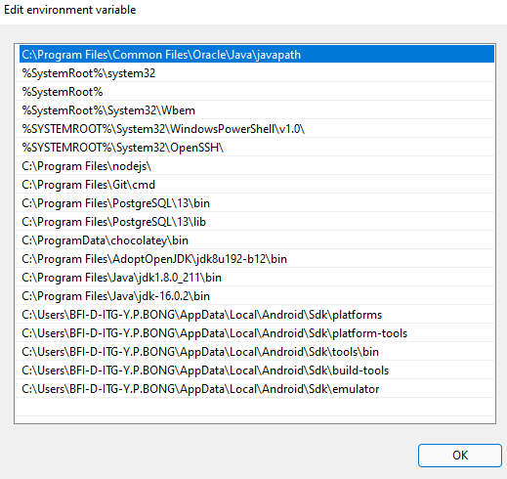
Task: Select the Program Files\nodejs entry
Action: click(x=257, y=166)
